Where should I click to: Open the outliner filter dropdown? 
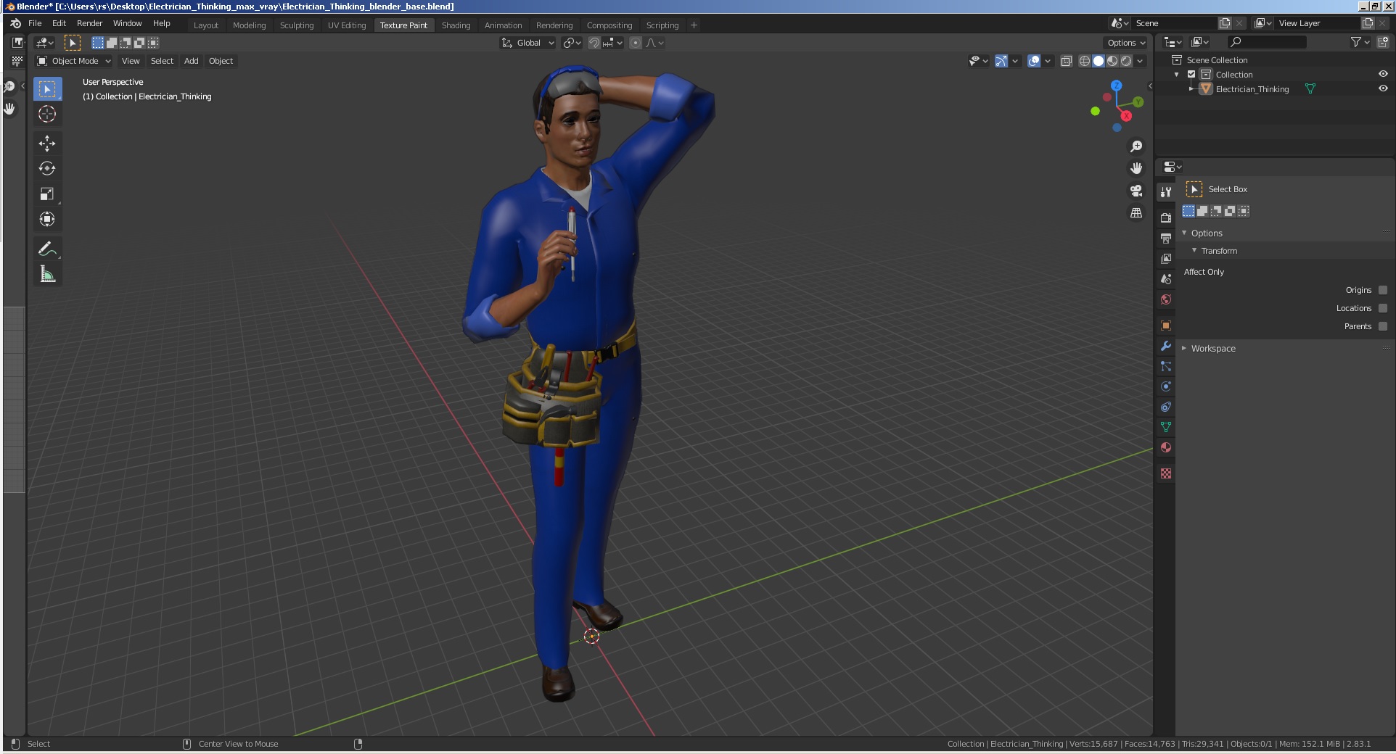tap(1360, 43)
